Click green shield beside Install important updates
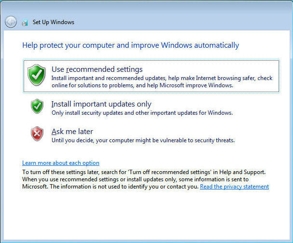 (x=37, y=106)
